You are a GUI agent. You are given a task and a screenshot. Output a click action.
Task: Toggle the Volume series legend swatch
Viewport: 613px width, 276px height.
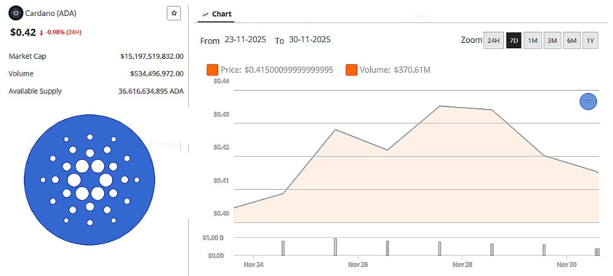pos(352,70)
